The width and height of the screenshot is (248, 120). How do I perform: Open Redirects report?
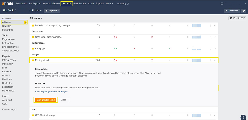pos(7,71)
